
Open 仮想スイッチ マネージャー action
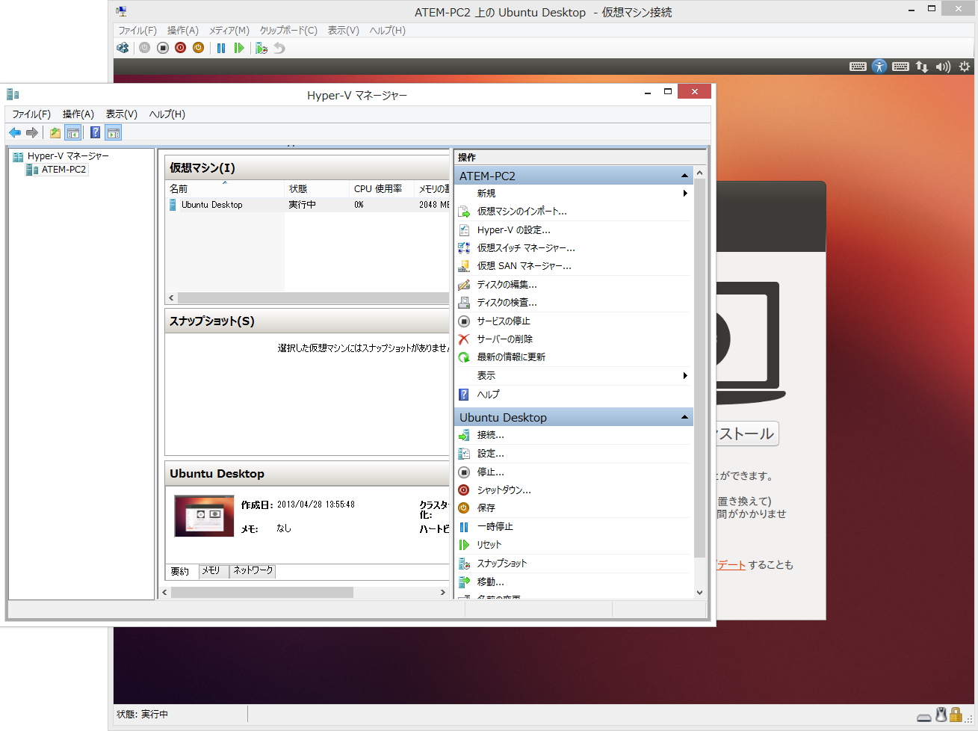[525, 248]
